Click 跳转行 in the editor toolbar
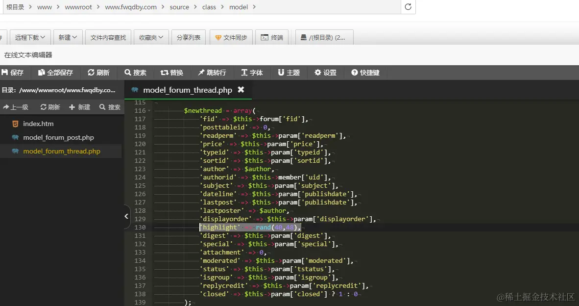579x306 pixels. click(x=212, y=73)
